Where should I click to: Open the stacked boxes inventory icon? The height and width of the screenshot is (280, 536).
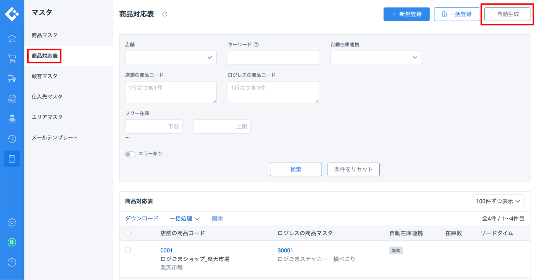12,119
